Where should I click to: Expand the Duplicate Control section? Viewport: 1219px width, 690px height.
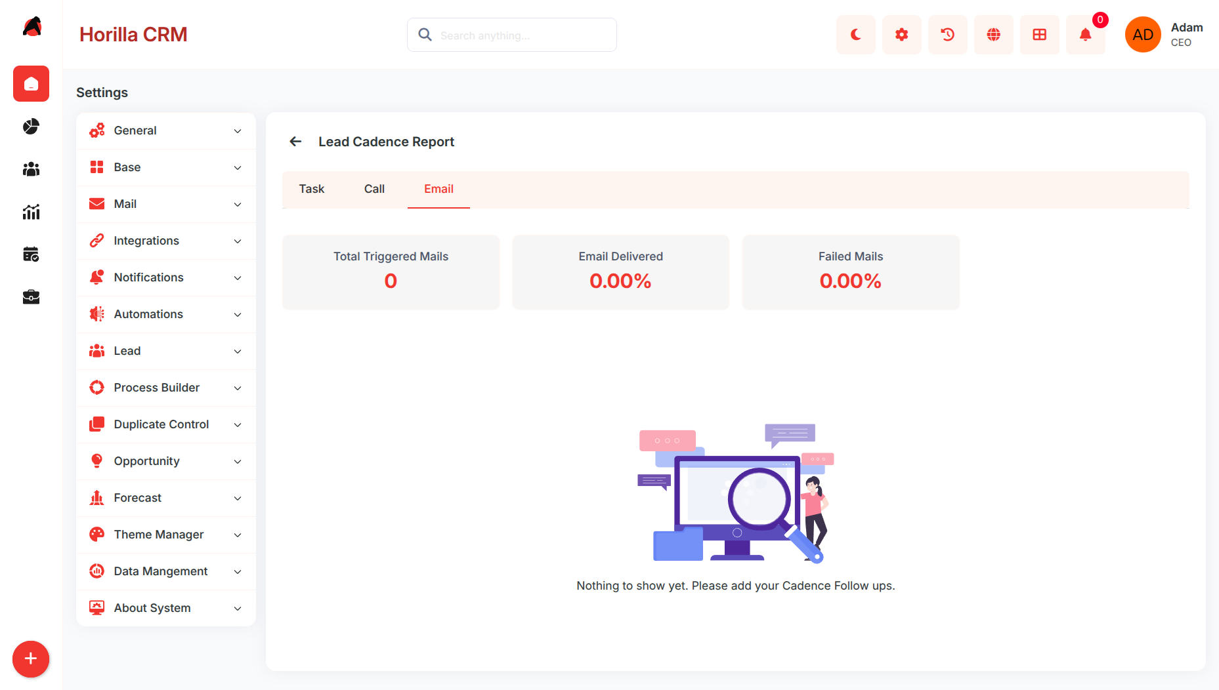166,424
